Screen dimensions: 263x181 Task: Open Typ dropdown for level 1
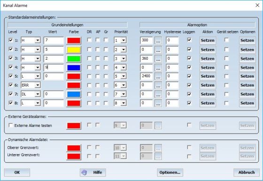[x=38, y=40]
